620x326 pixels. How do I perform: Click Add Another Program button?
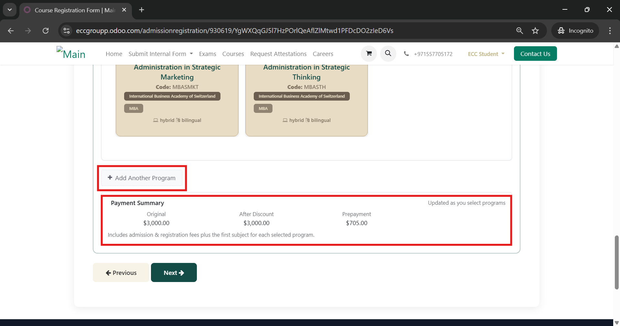[x=142, y=178]
